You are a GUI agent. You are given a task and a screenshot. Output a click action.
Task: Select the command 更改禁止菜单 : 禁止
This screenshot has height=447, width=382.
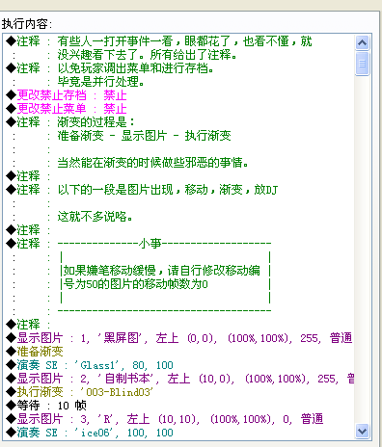[67, 109]
